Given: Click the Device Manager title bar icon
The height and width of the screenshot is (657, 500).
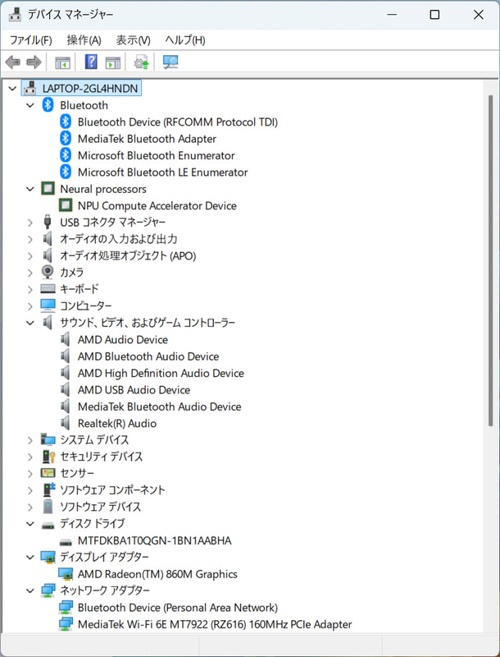Looking at the screenshot, I should tap(15, 15).
